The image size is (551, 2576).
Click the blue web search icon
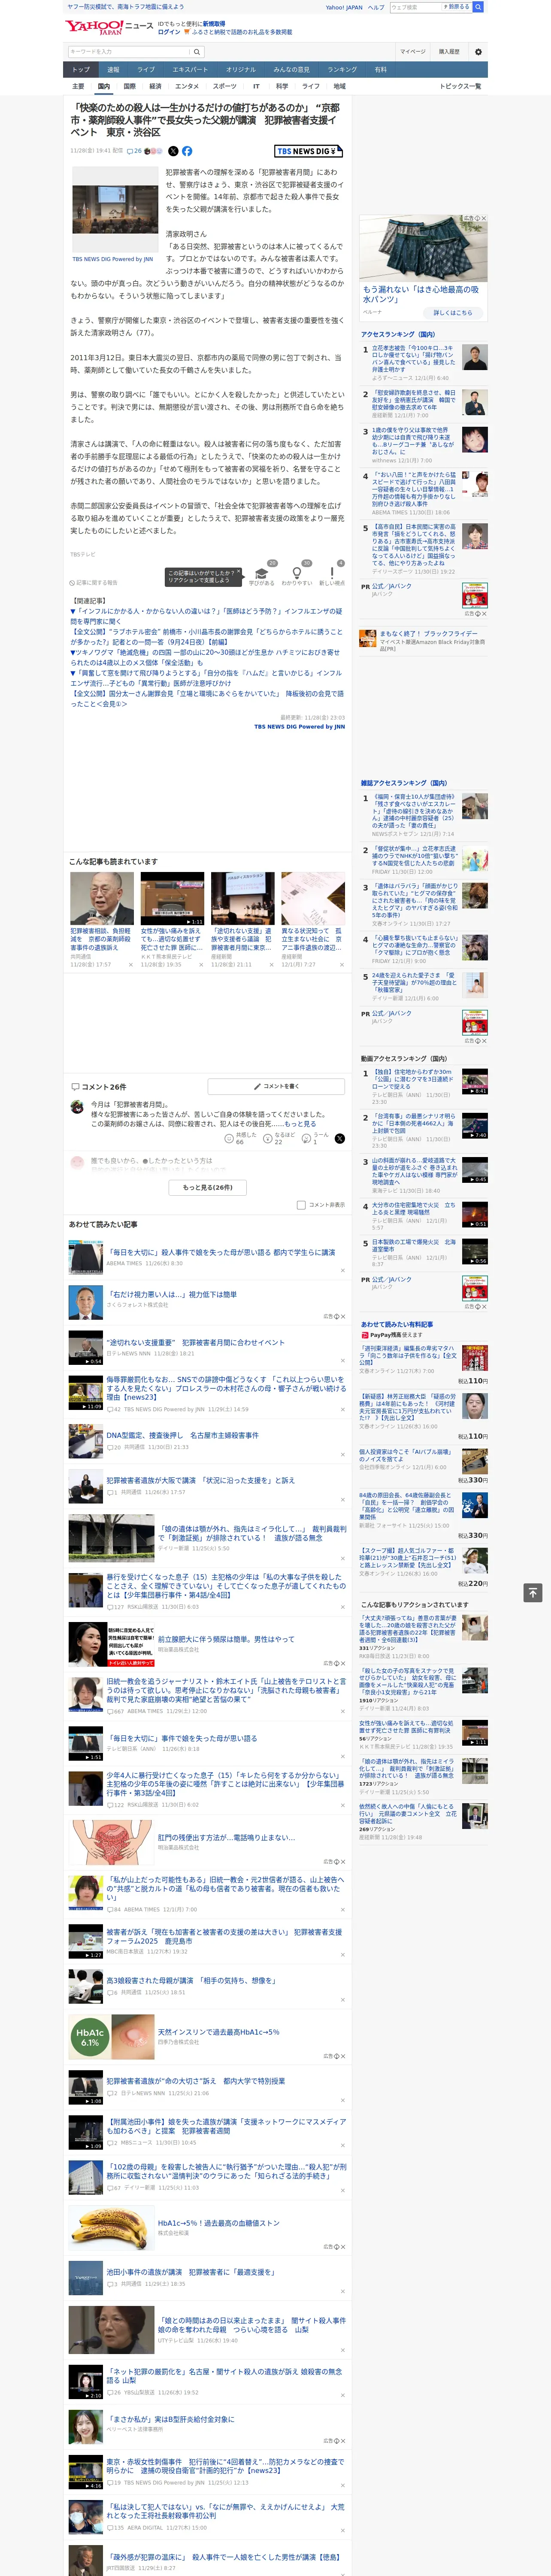tap(478, 7)
